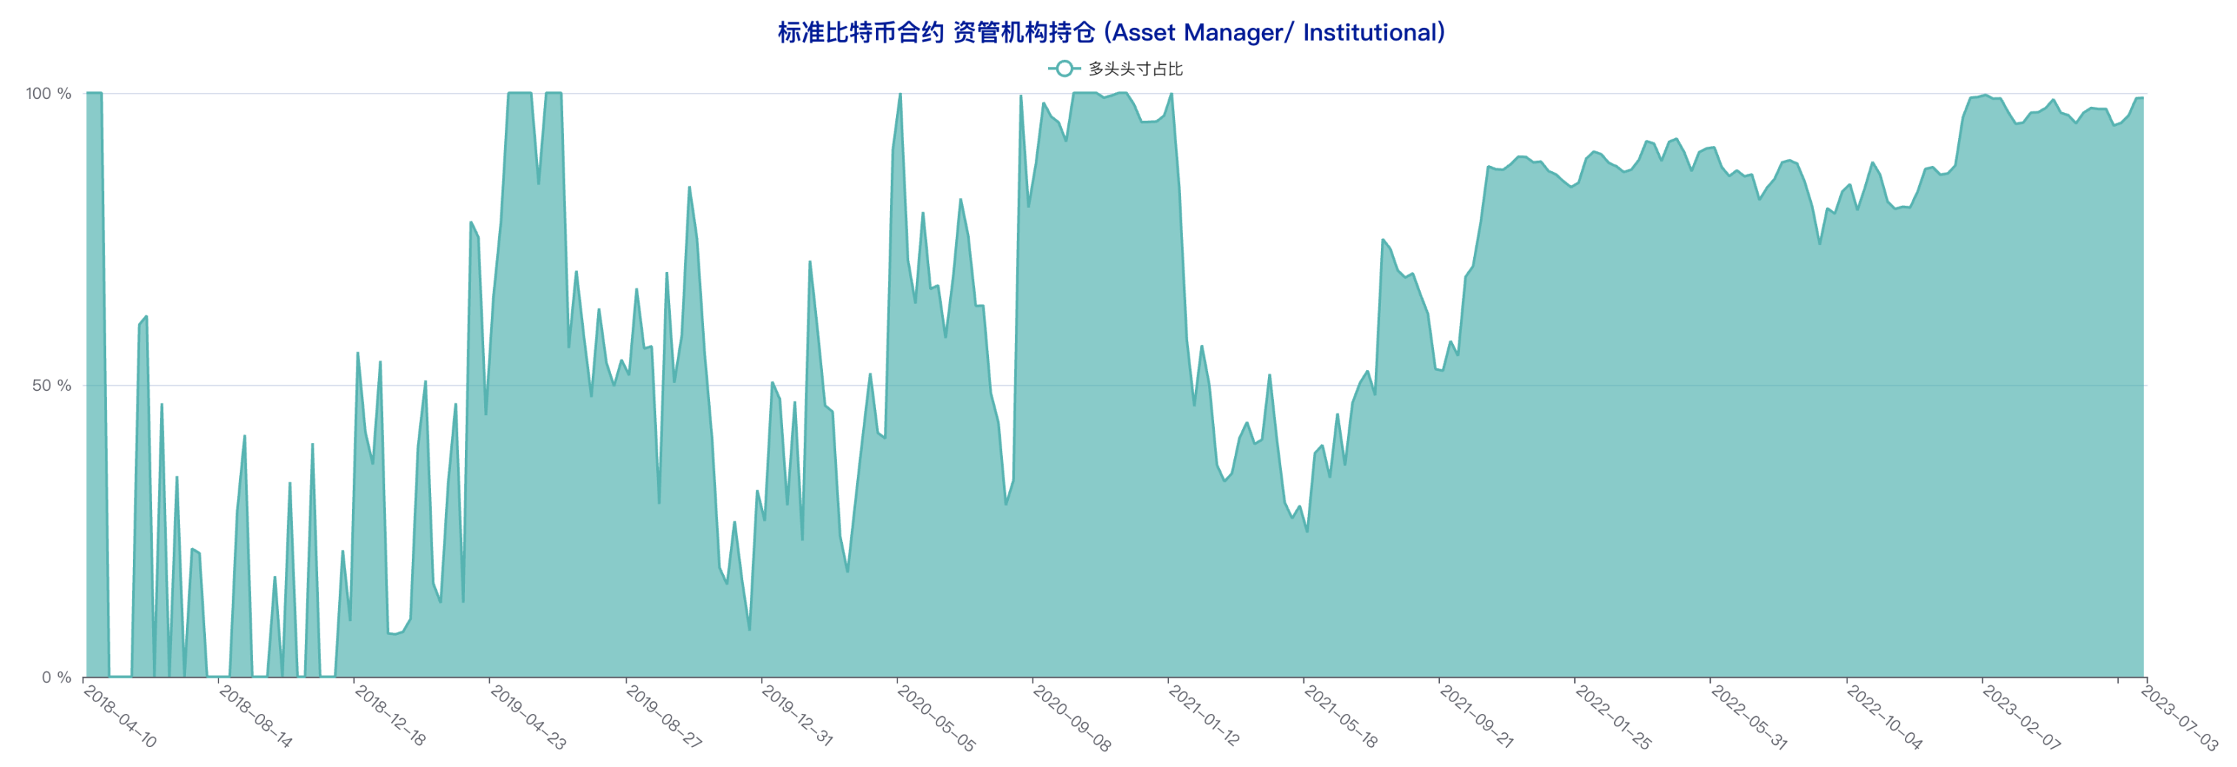Click the 100 % y-axis label

point(49,94)
